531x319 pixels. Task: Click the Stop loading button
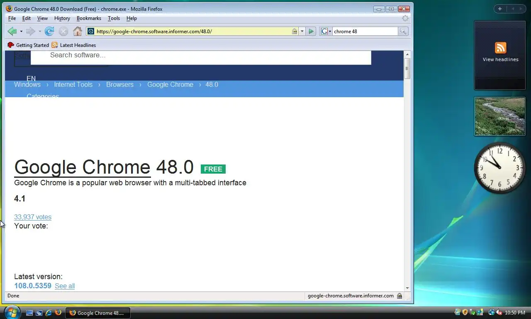pyautogui.click(x=63, y=31)
